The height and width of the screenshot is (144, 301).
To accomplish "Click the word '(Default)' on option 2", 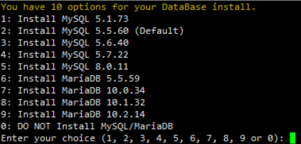I will (159, 31).
